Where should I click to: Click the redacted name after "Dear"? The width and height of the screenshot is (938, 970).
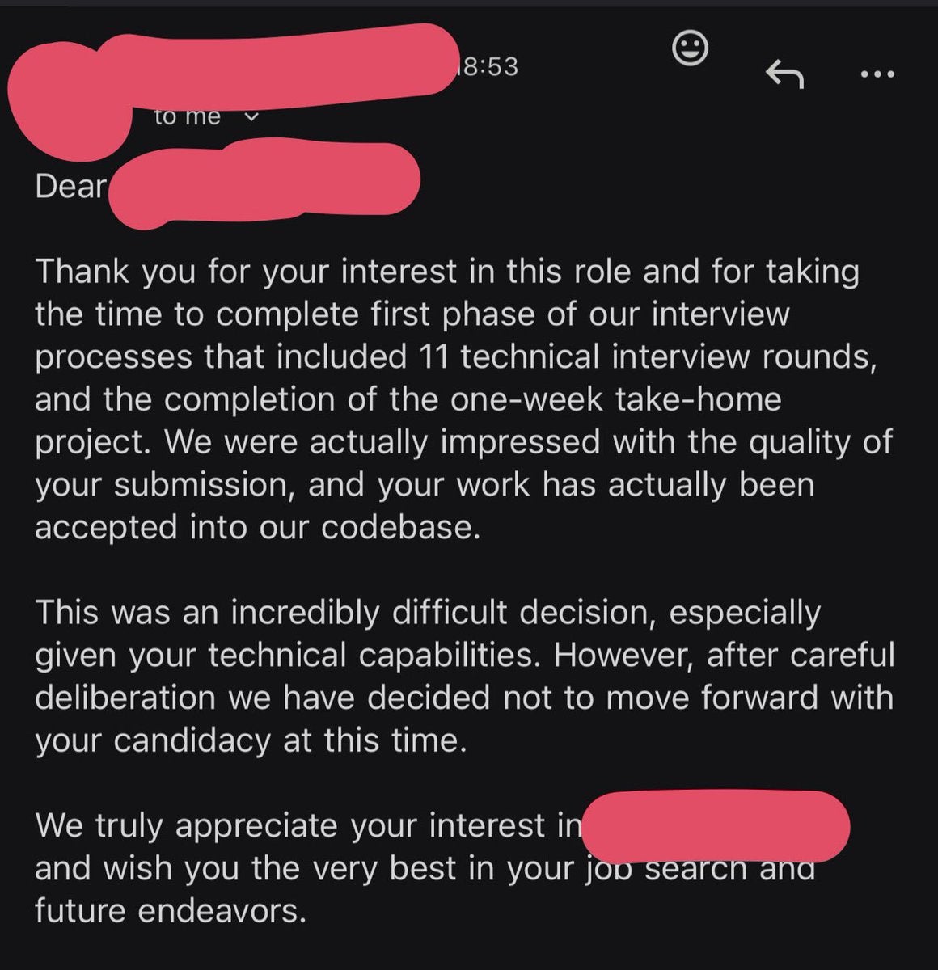click(263, 184)
